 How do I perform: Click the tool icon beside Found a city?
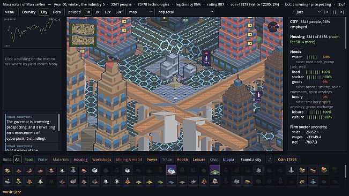coord(270,160)
